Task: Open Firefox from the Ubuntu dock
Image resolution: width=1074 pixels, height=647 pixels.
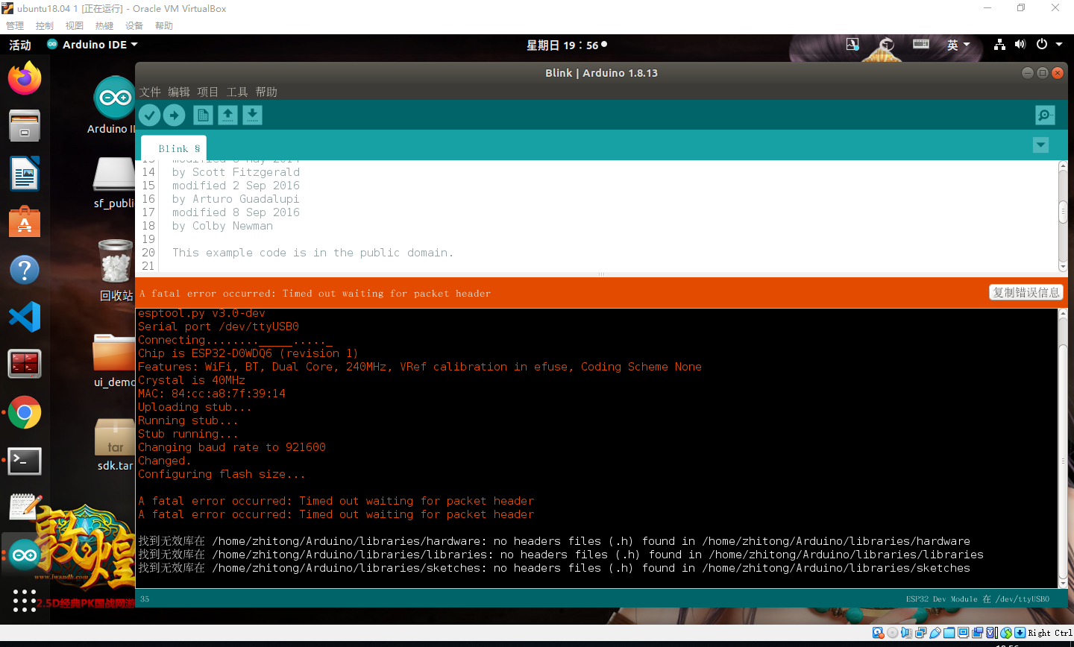Action: [25, 78]
